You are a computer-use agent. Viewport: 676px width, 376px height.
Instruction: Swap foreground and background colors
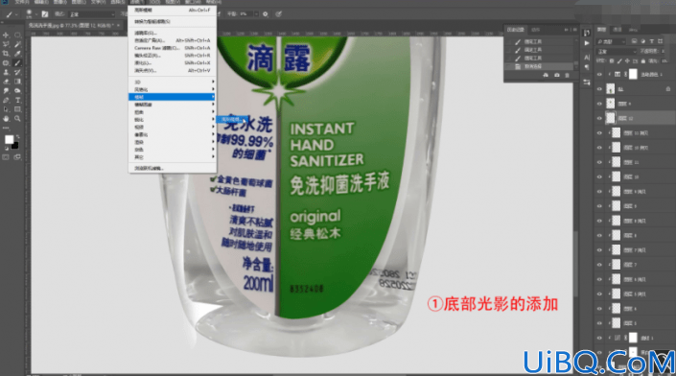point(17,136)
